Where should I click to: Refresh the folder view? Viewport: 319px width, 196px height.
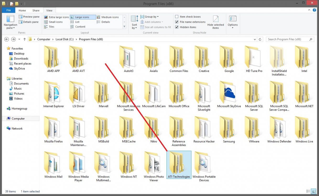click(259, 39)
